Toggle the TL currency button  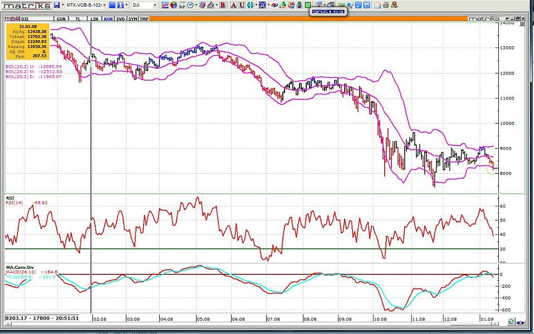(x=79, y=18)
